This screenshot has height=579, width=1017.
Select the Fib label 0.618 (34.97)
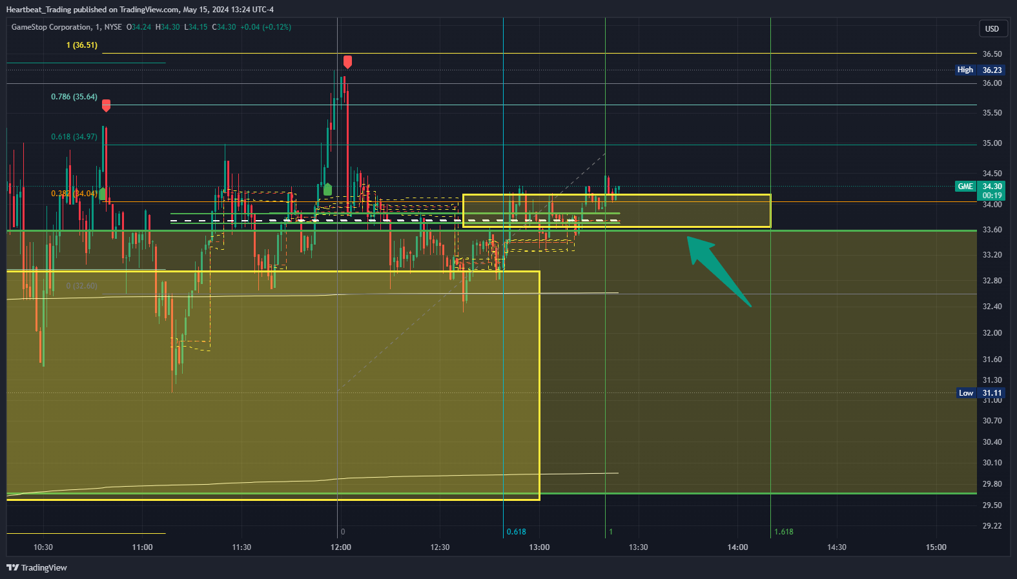74,137
